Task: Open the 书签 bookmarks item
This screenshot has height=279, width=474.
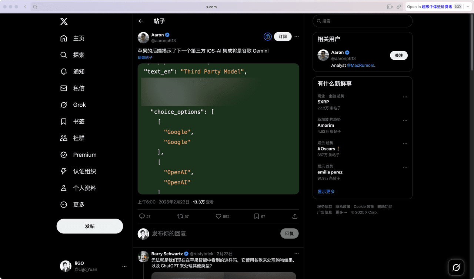Action: [73, 122]
